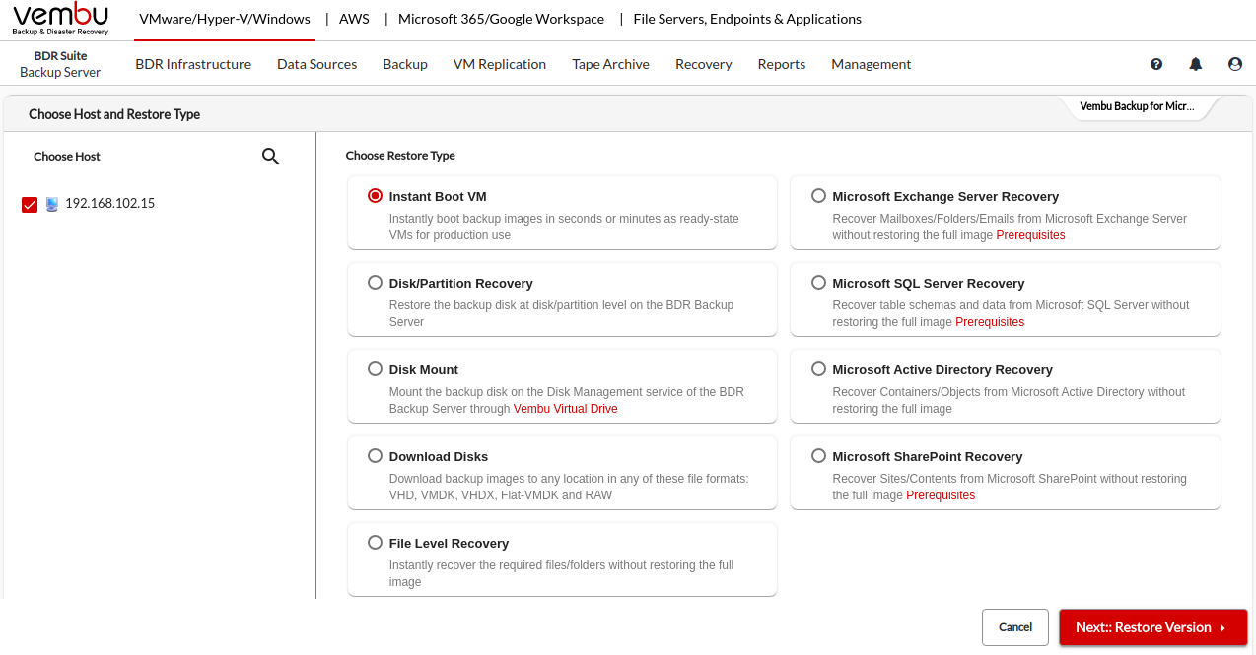Choose the File Level Recovery option
The image size is (1256, 655).
(375, 543)
